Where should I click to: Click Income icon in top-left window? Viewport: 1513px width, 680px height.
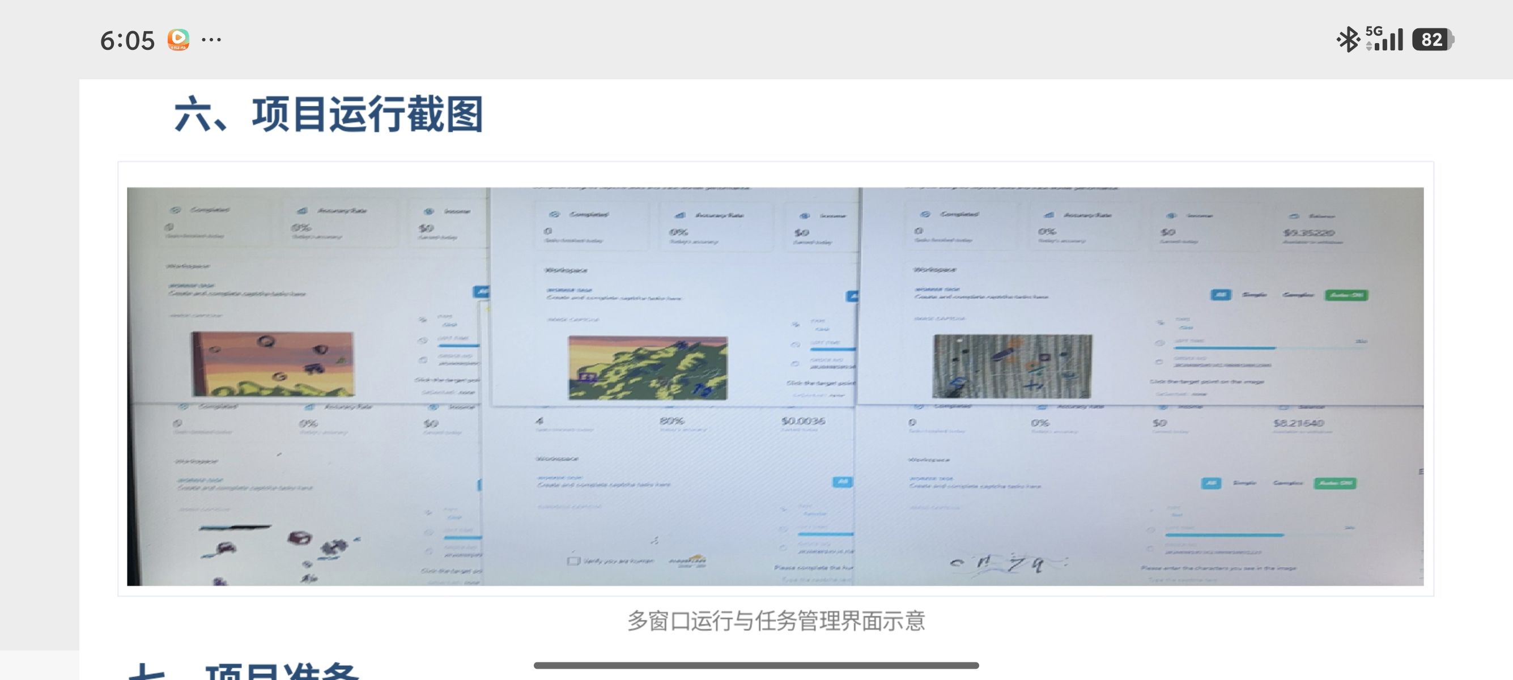click(429, 211)
